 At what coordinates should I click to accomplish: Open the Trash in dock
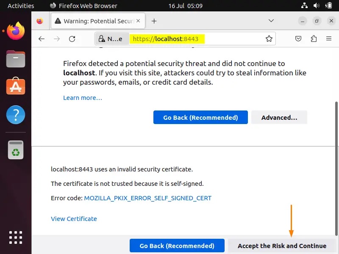(x=16, y=149)
